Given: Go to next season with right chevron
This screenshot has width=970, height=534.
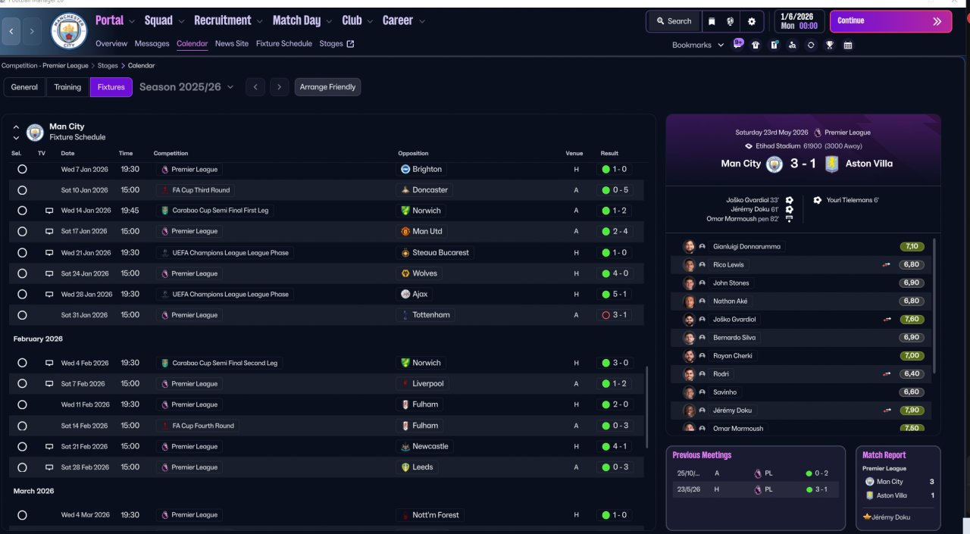Looking at the screenshot, I should coord(280,87).
